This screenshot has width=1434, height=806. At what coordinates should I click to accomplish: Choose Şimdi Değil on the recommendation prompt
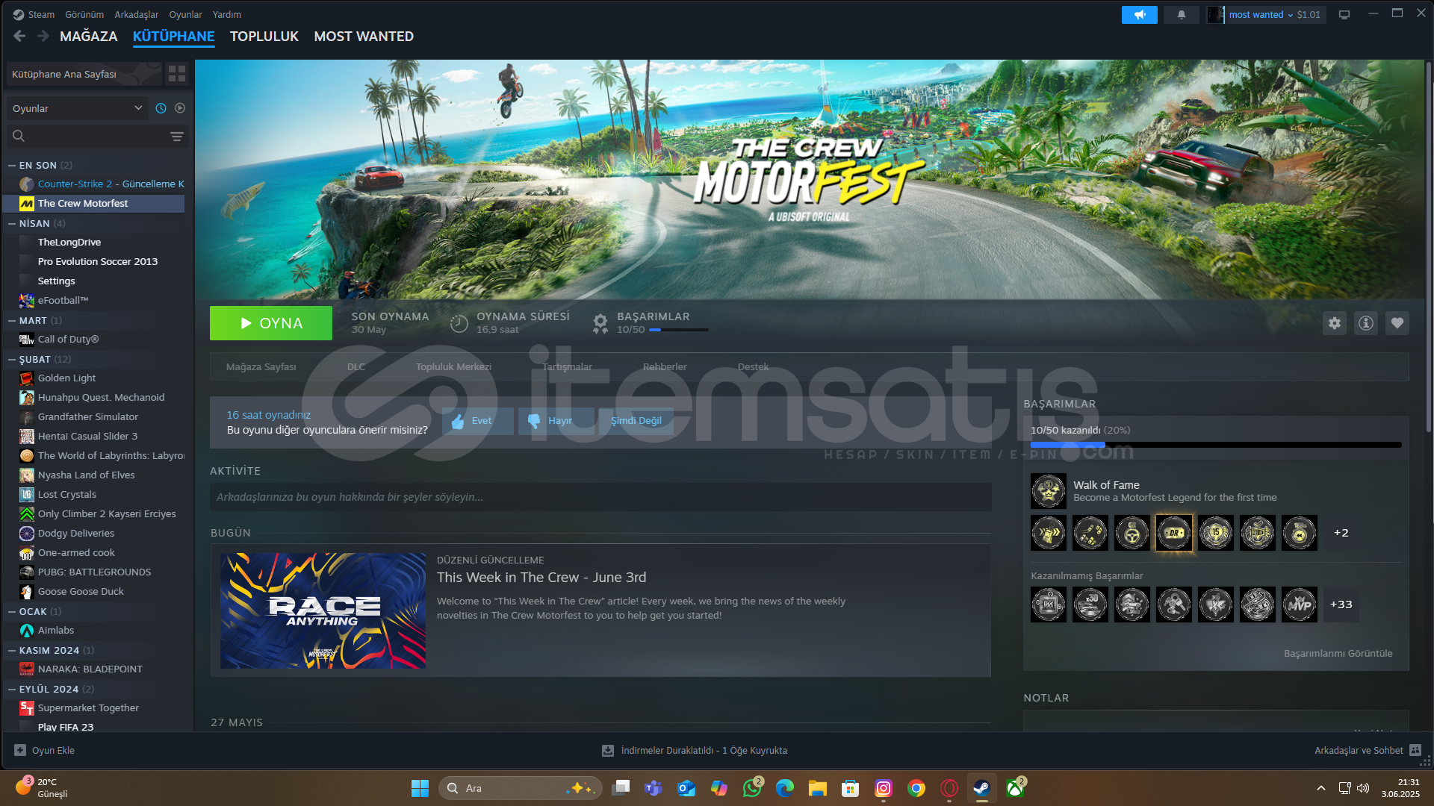tap(636, 421)
